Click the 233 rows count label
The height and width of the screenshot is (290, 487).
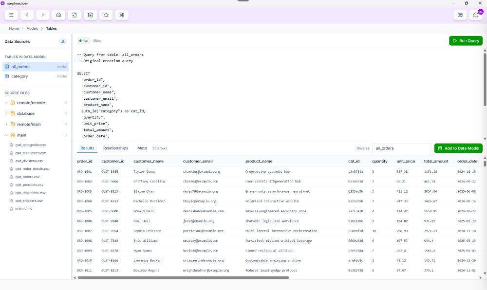pos(160,148)
